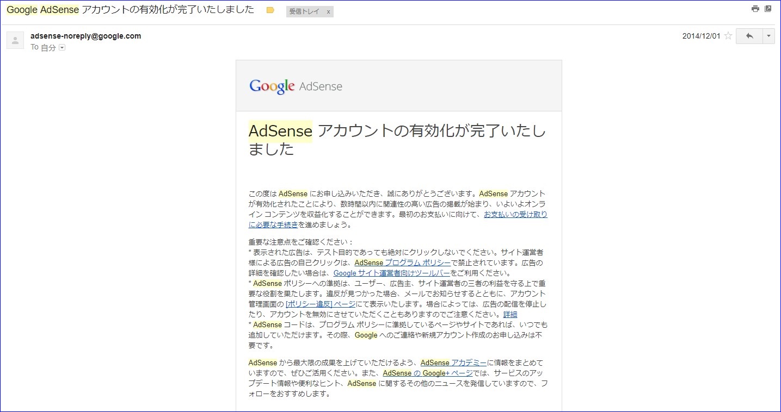This screenshot has width=781, height=412.
Task: Open the AdSense プログラム ポリシー link
Action: [403, 263]
